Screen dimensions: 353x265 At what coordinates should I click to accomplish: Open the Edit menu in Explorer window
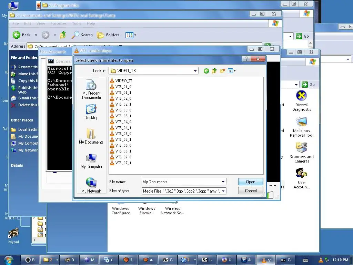click(x=28, y=23)
